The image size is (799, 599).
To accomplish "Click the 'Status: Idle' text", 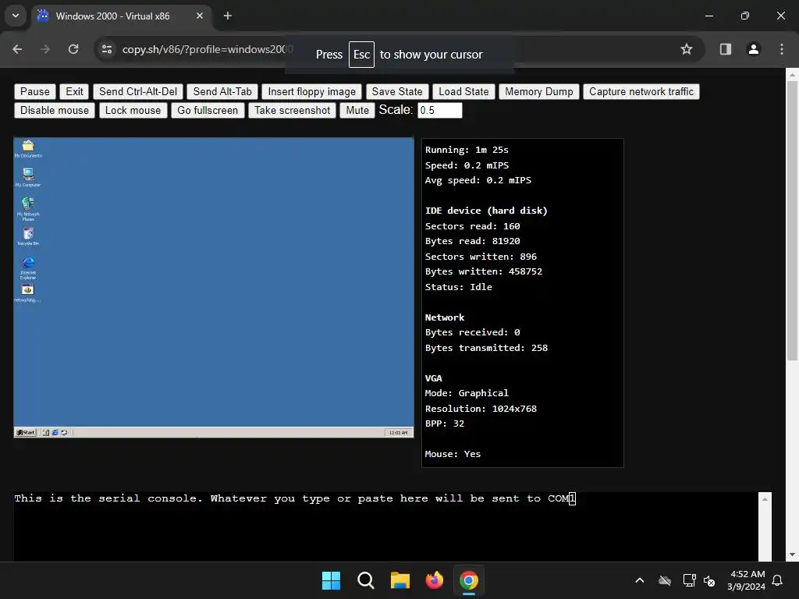I will [459, 287].
